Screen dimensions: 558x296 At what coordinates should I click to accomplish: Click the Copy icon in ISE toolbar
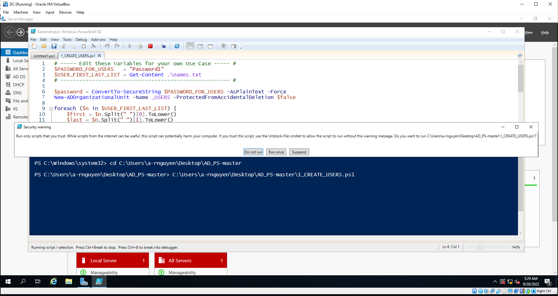click(74, 46)
